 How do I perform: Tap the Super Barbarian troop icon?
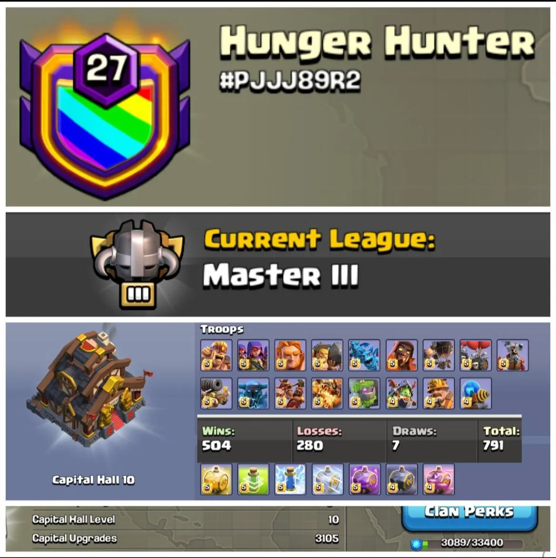216,355
